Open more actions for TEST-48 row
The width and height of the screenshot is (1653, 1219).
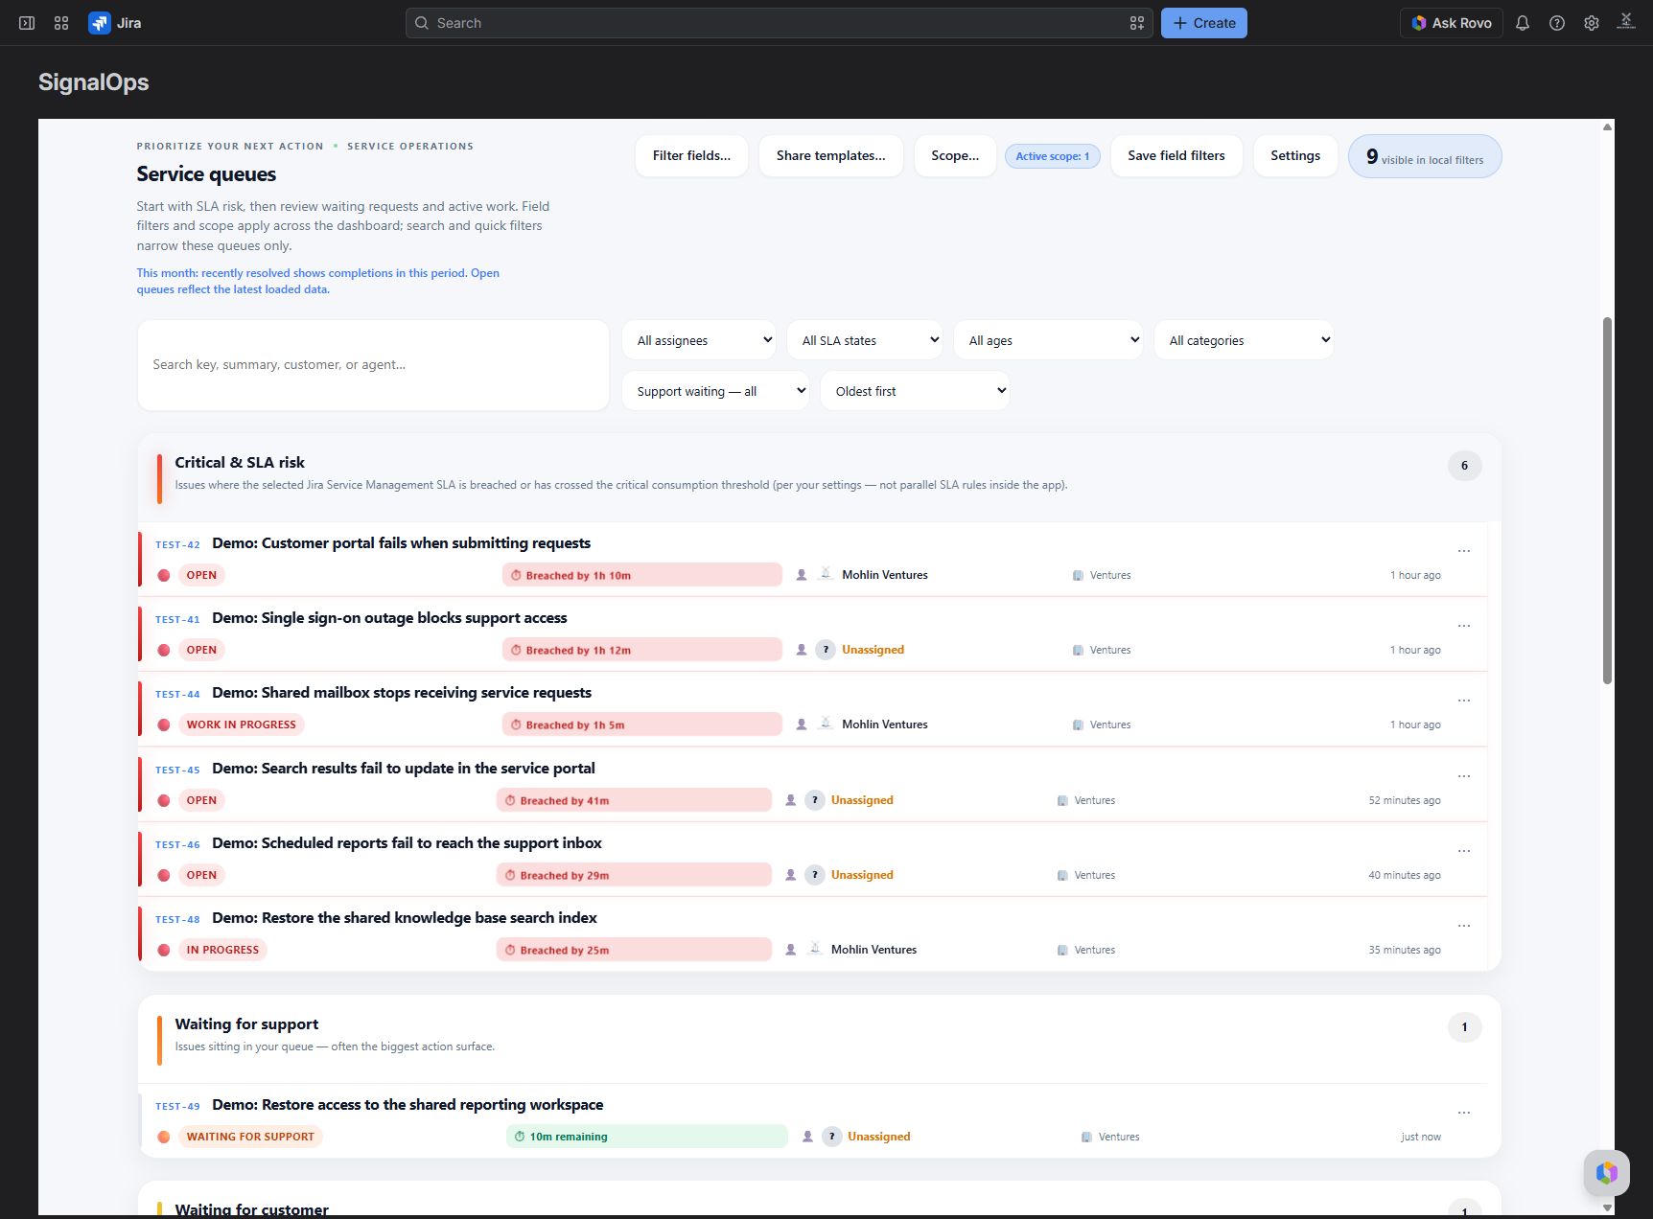point(1464,926)
